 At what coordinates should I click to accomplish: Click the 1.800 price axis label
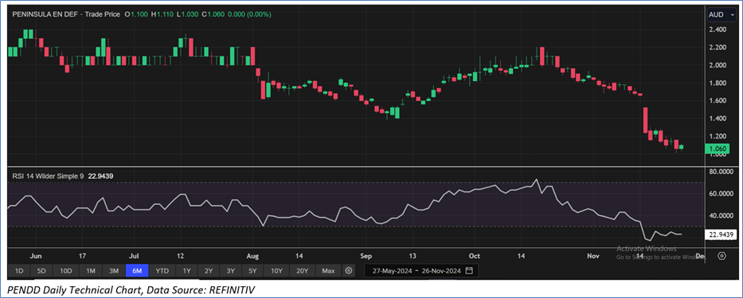718,83
